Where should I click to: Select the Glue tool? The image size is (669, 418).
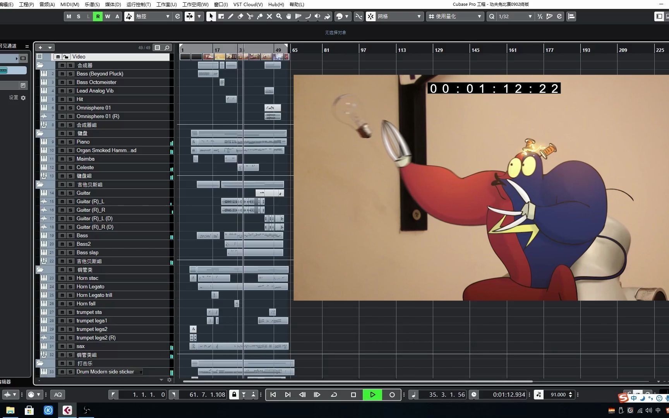click(x=259, y=16)
